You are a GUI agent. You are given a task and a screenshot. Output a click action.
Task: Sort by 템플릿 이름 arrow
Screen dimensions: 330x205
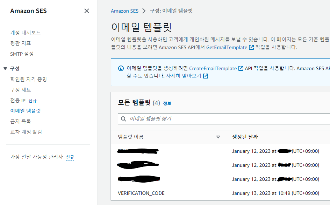[218, 137]
